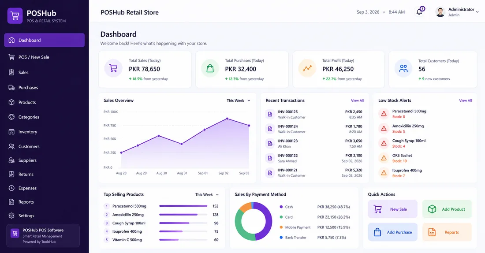This screenshot has width=485, height=253.
Task: Click 'Ibuprofen 400mg' in Top Selling Products
Action: coord(127,231)
